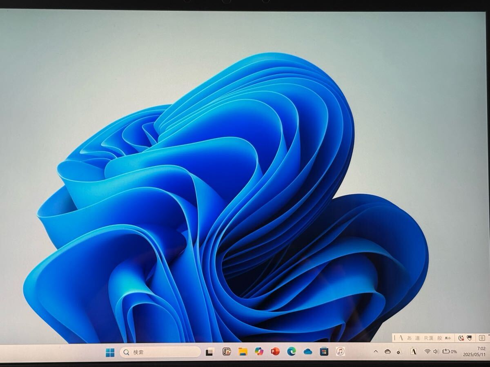Image resolution: width=490 pixels, height=367 pixels.
Task: Open the ATOK language bar menu icon
Action: click(x=482, y=338)
